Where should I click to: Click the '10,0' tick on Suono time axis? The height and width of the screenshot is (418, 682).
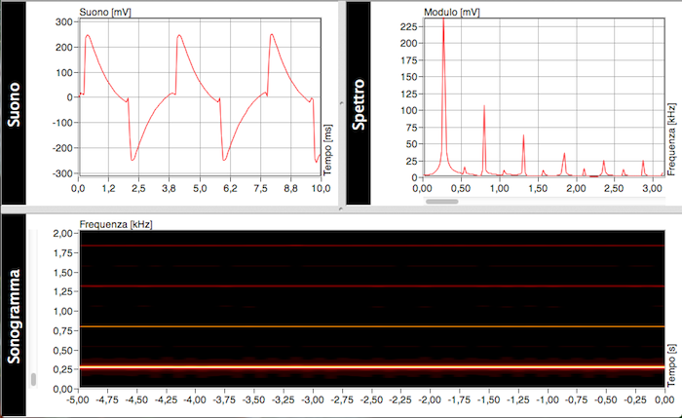coord(321,188)
